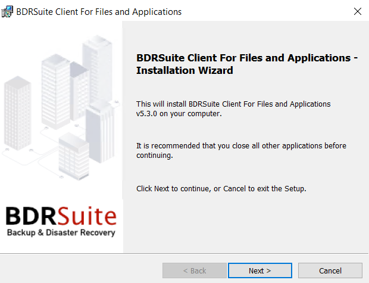Click the title bar window title text
This screenshot has height=283, width=369.
99,12
